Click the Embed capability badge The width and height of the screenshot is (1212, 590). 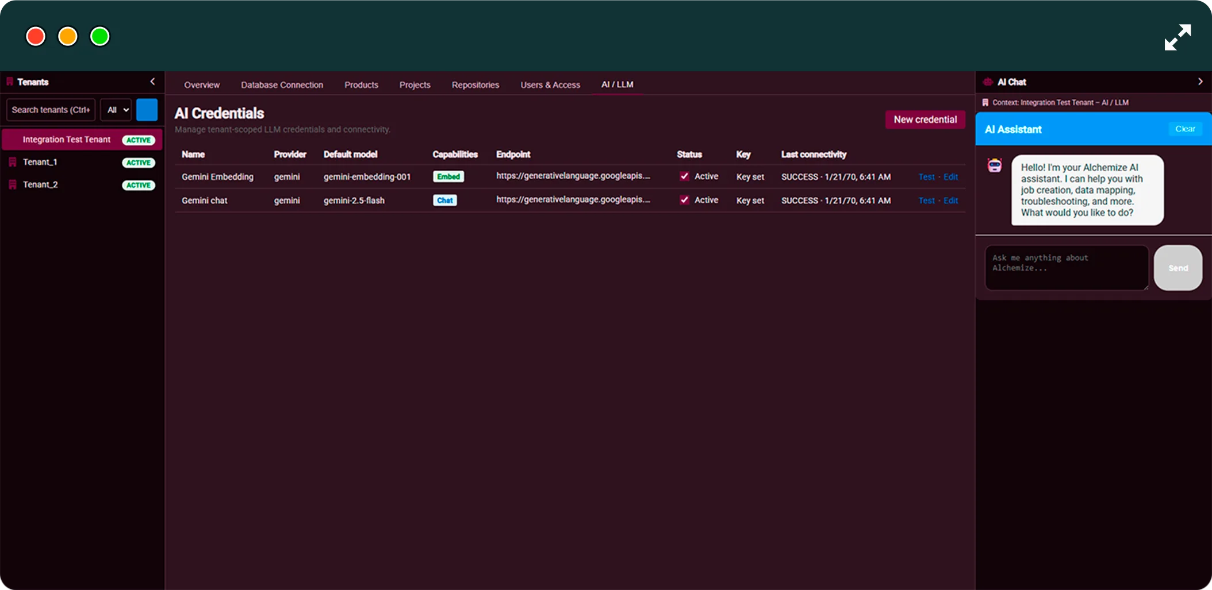[448, 176]
